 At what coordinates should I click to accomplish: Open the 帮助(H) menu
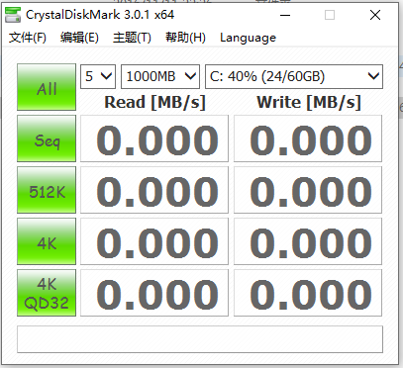pos(185,38)
